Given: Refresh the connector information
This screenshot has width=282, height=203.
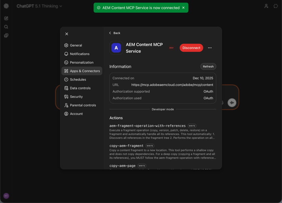Looking at the screenshot, I should [208, 66].
